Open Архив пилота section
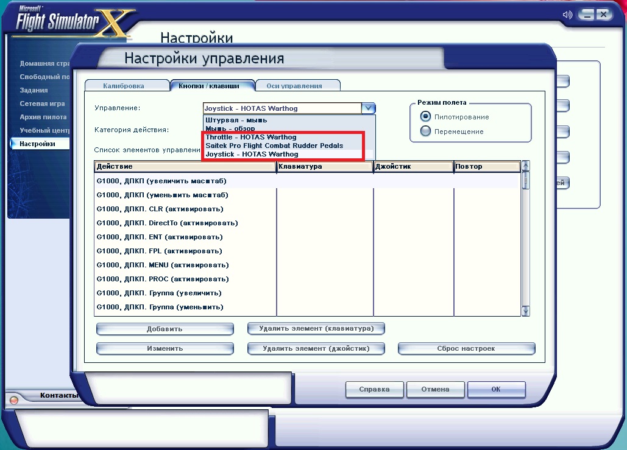The height and width of the screenshot is (450, 627). click(x=43, y=117)
